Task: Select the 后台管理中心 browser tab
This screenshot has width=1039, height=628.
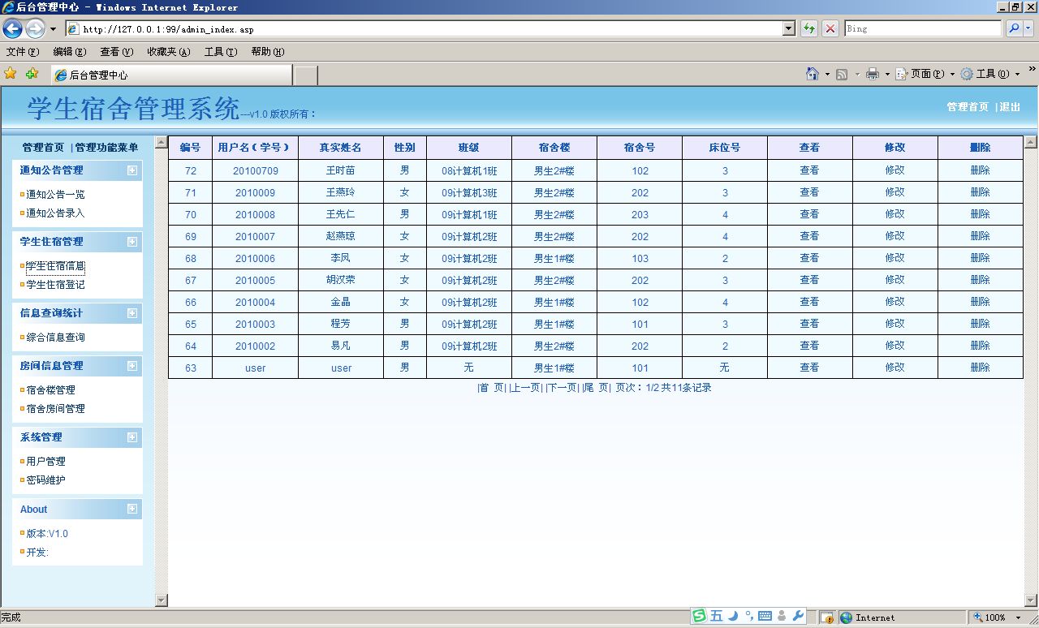Action: pos(170,75)
